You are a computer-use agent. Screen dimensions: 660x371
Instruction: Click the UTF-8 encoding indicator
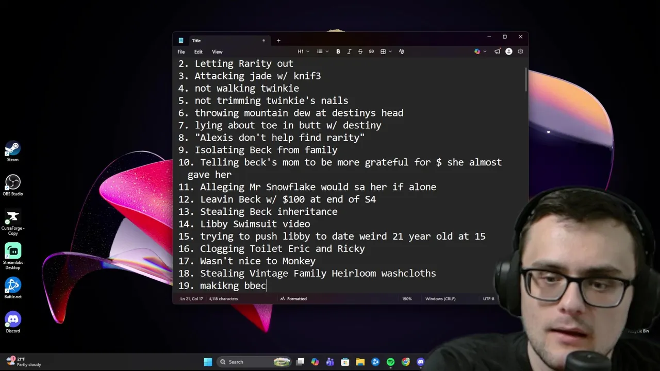488,299
